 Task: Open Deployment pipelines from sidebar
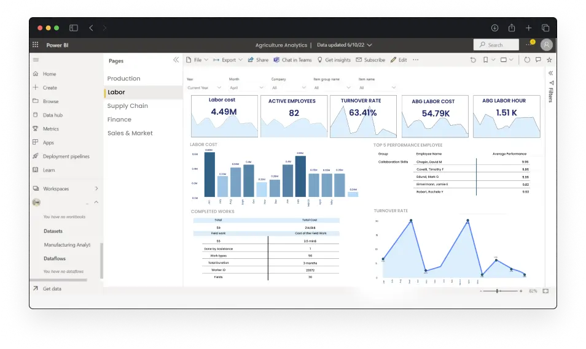(x=66, y=156)
